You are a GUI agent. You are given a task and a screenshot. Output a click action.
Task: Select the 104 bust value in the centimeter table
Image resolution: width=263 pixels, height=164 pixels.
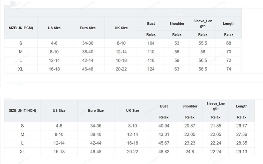point(151,43)
